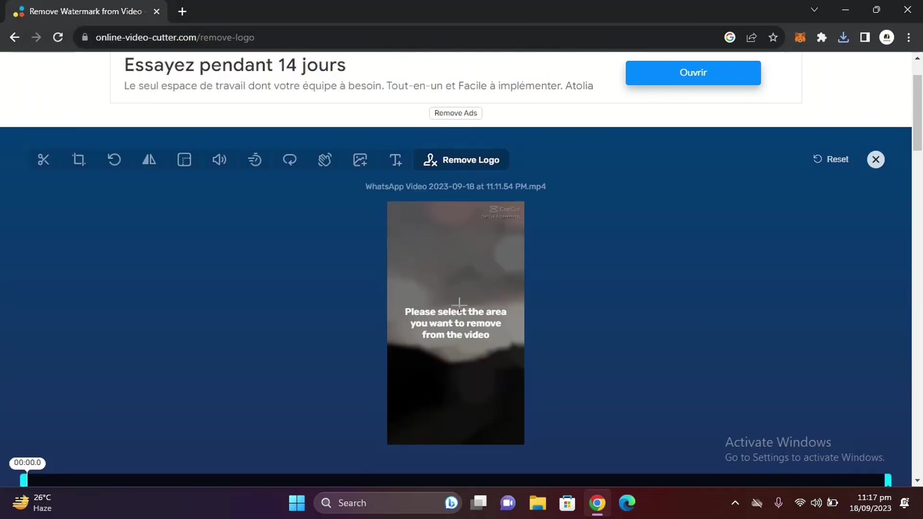The height and width of the screenshot is (519, 923).
Task: Open the Loop video tool
Action: pos(289,160)
